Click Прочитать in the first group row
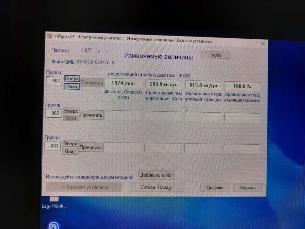 [x=92, y=83]
